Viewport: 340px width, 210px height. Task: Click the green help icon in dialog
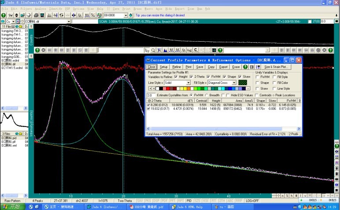(245, 67)
